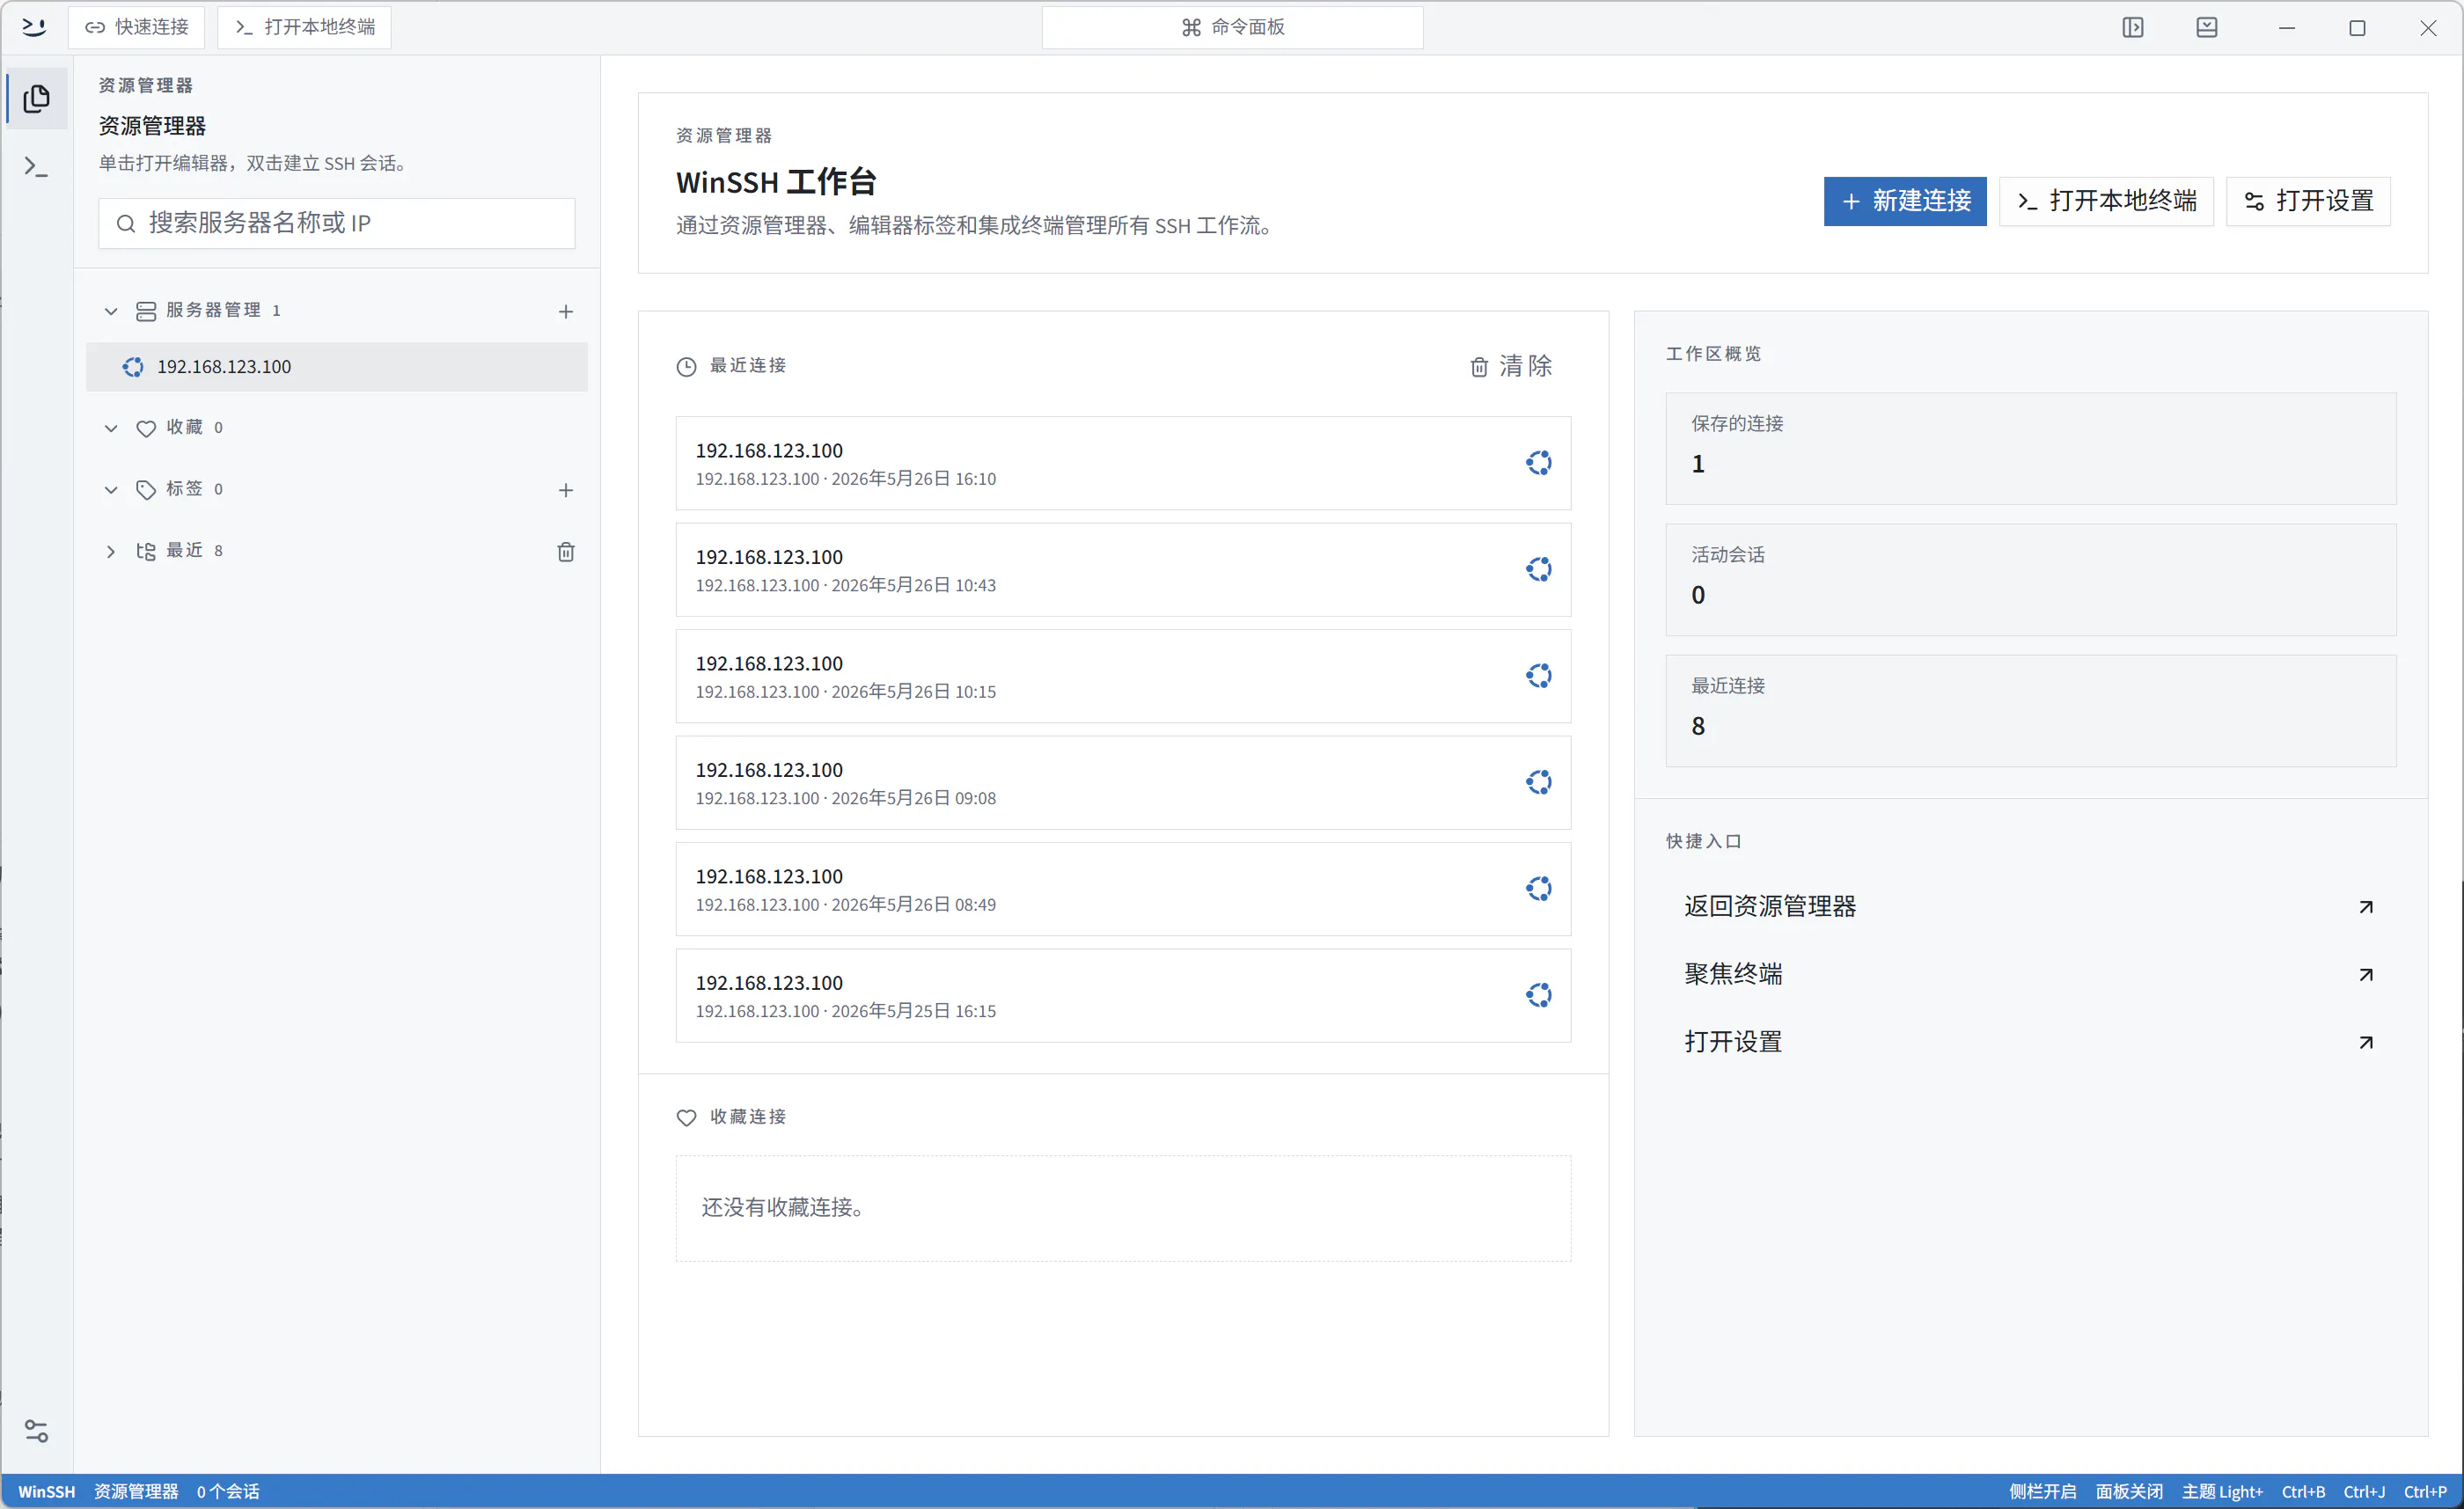Screen dimensions: 2464x1509
Task: Focus the 搜索服务器名称或 IP search field
Action: coord(336,223)
